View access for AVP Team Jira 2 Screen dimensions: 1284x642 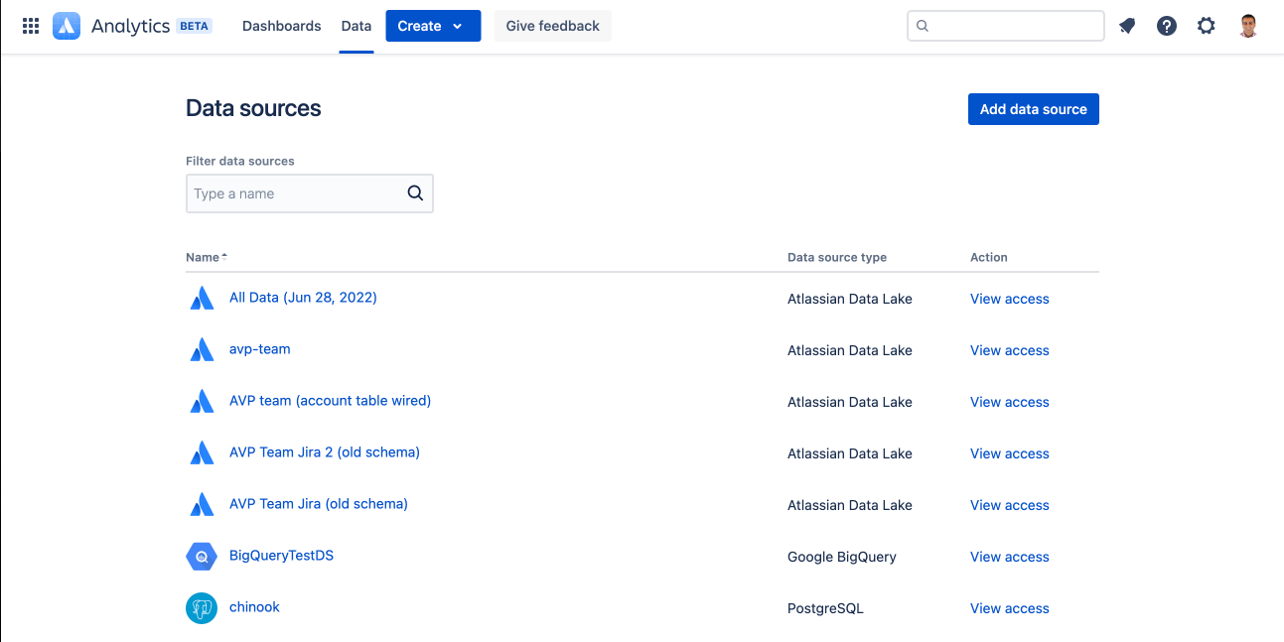pos(1010,453)
